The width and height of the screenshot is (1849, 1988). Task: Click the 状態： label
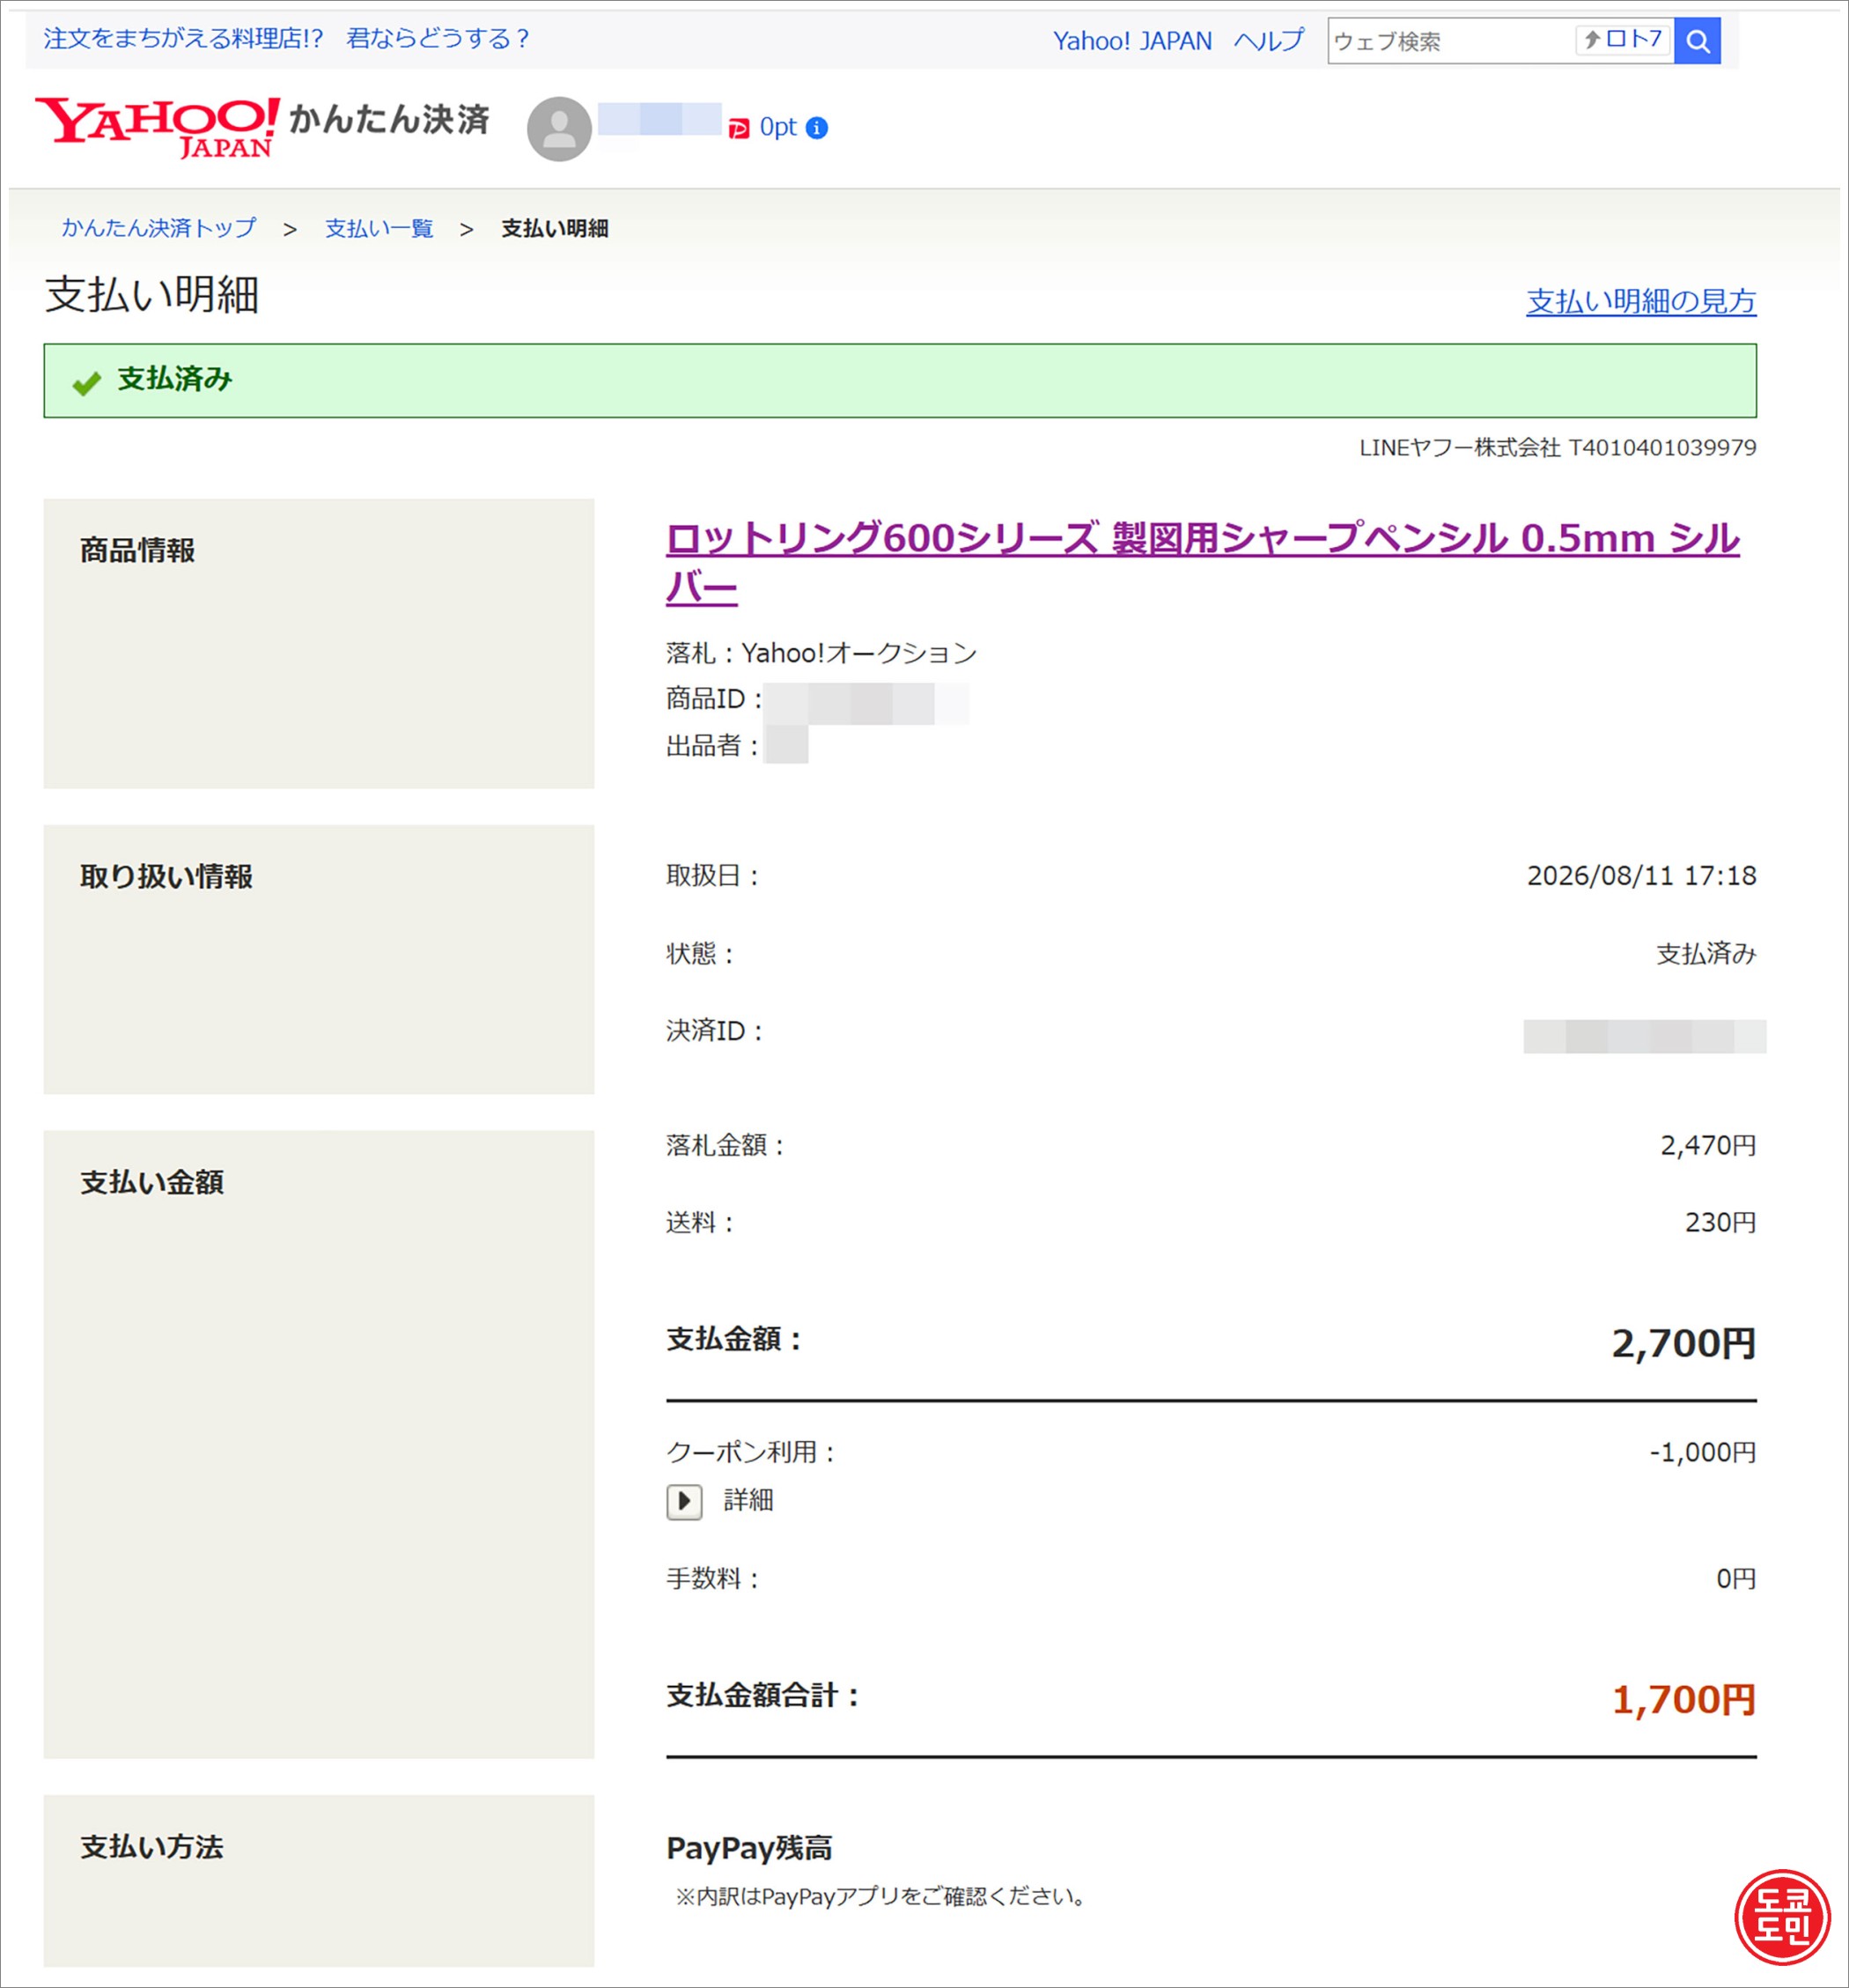[701, 953]
